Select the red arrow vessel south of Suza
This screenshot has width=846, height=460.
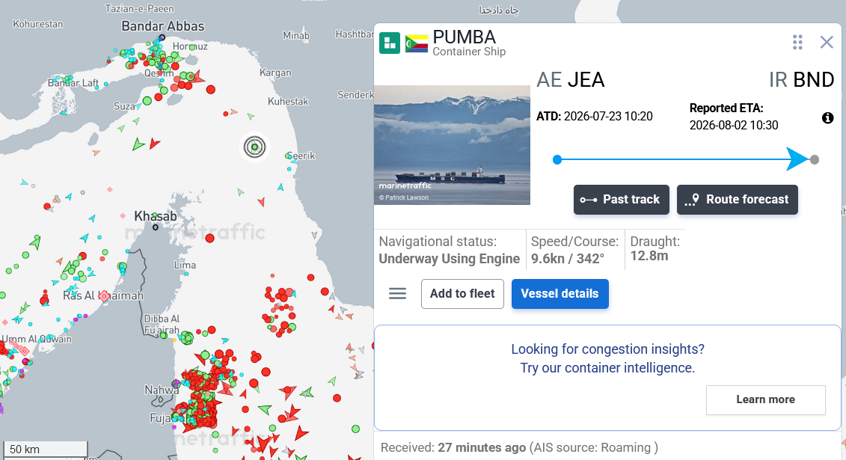(x=154, y=144)
